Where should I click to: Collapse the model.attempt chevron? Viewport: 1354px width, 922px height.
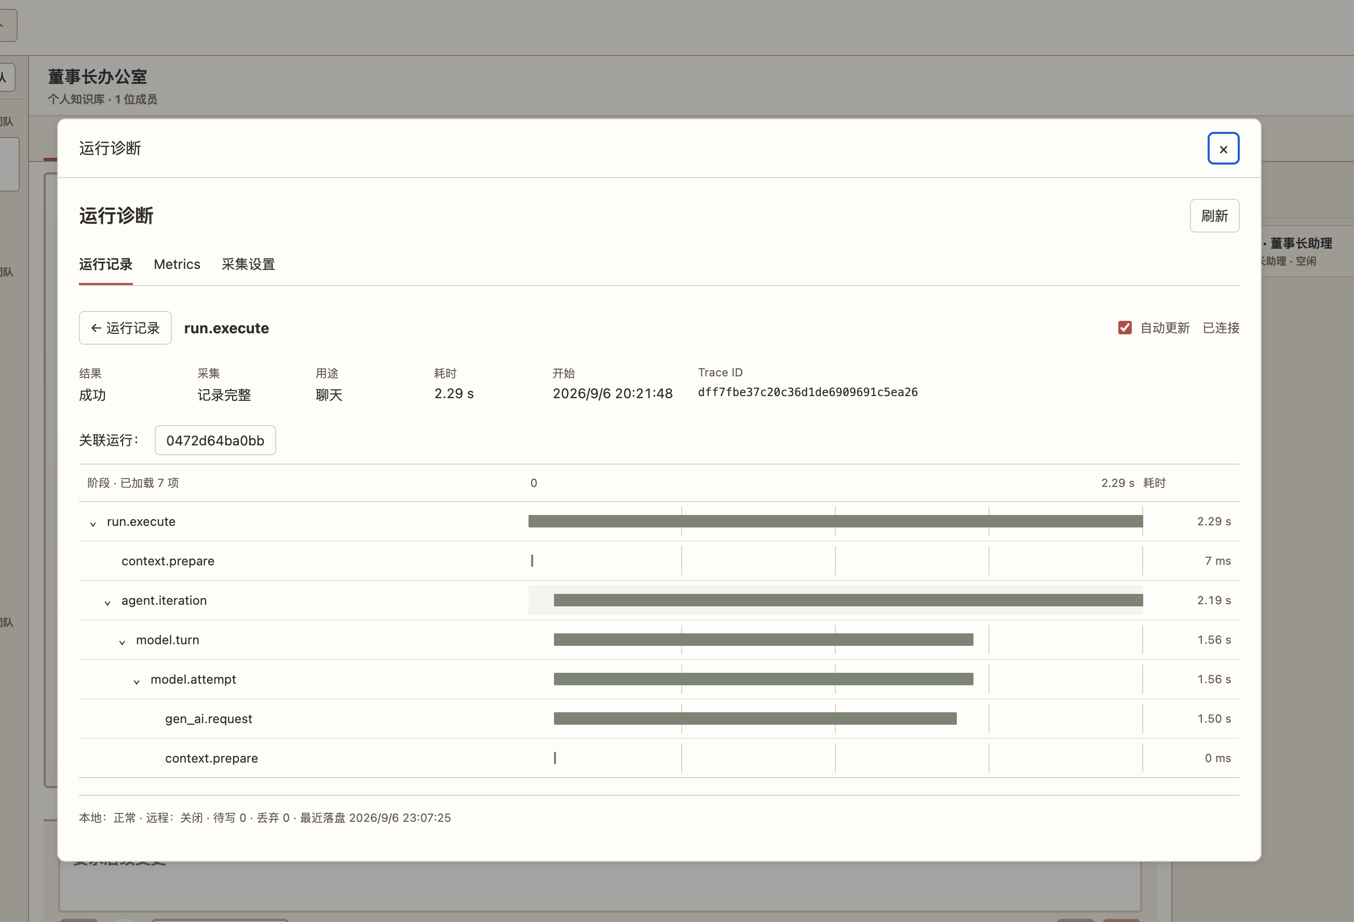[137, 681]
